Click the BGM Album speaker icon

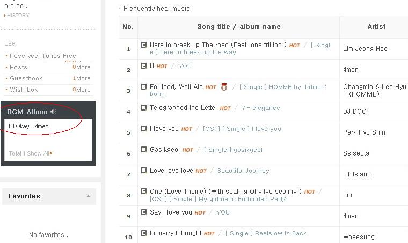pos(53,112)
